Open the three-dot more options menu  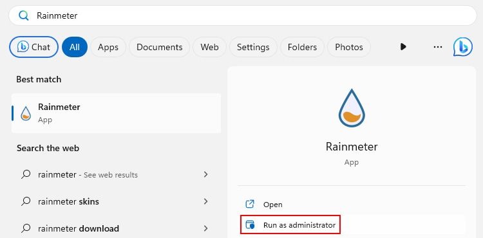click(438, 47)
